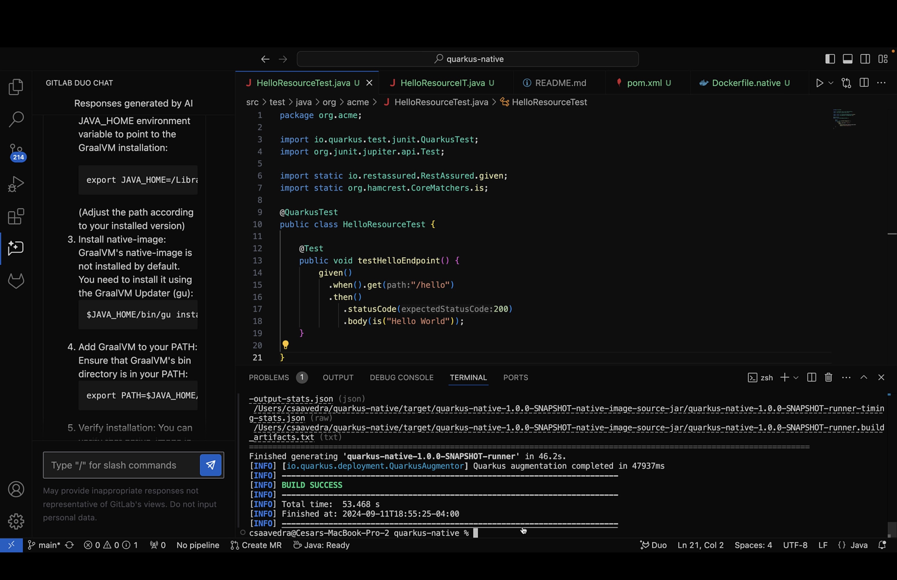Run Java file with the play icon
This screenshot has height=580, width=897.
point(819,83)
